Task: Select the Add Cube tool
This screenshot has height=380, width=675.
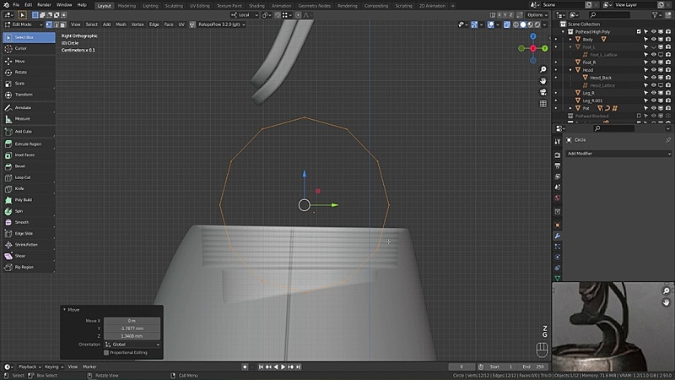Action: (x=29, y=132)
